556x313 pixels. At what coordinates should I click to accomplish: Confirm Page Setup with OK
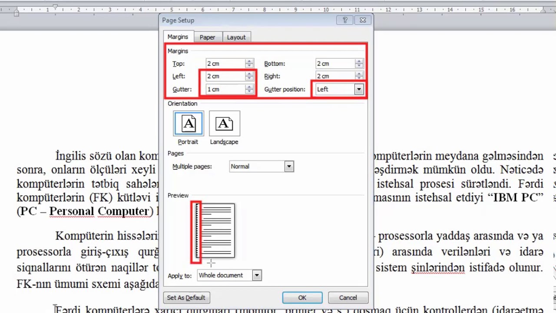302,298
